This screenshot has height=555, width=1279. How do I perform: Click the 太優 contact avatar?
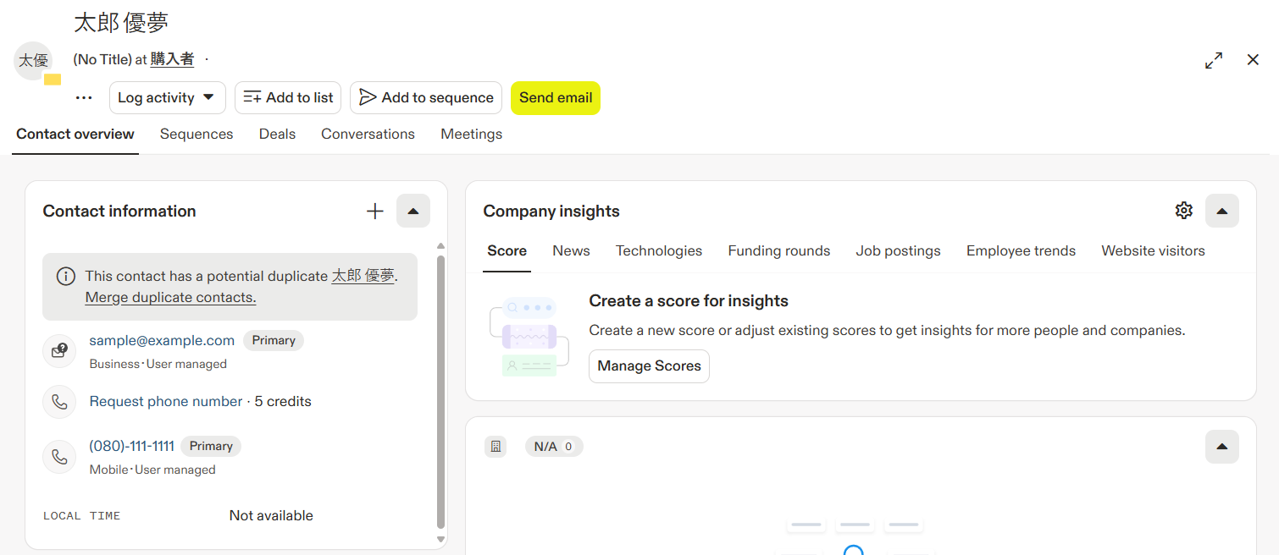tap(34, 61)
